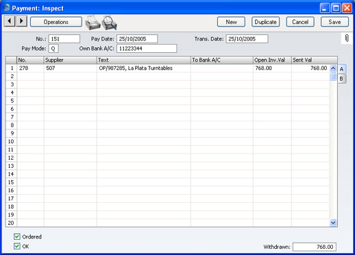Select text cell OP/987285, La Plata Turntables
355x255 pixels.
[x=144, y=68]
